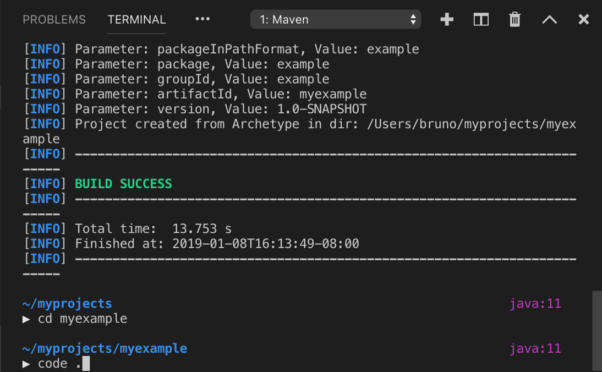
Task: Split the terminal pane
Action: [x=481, y=20]
